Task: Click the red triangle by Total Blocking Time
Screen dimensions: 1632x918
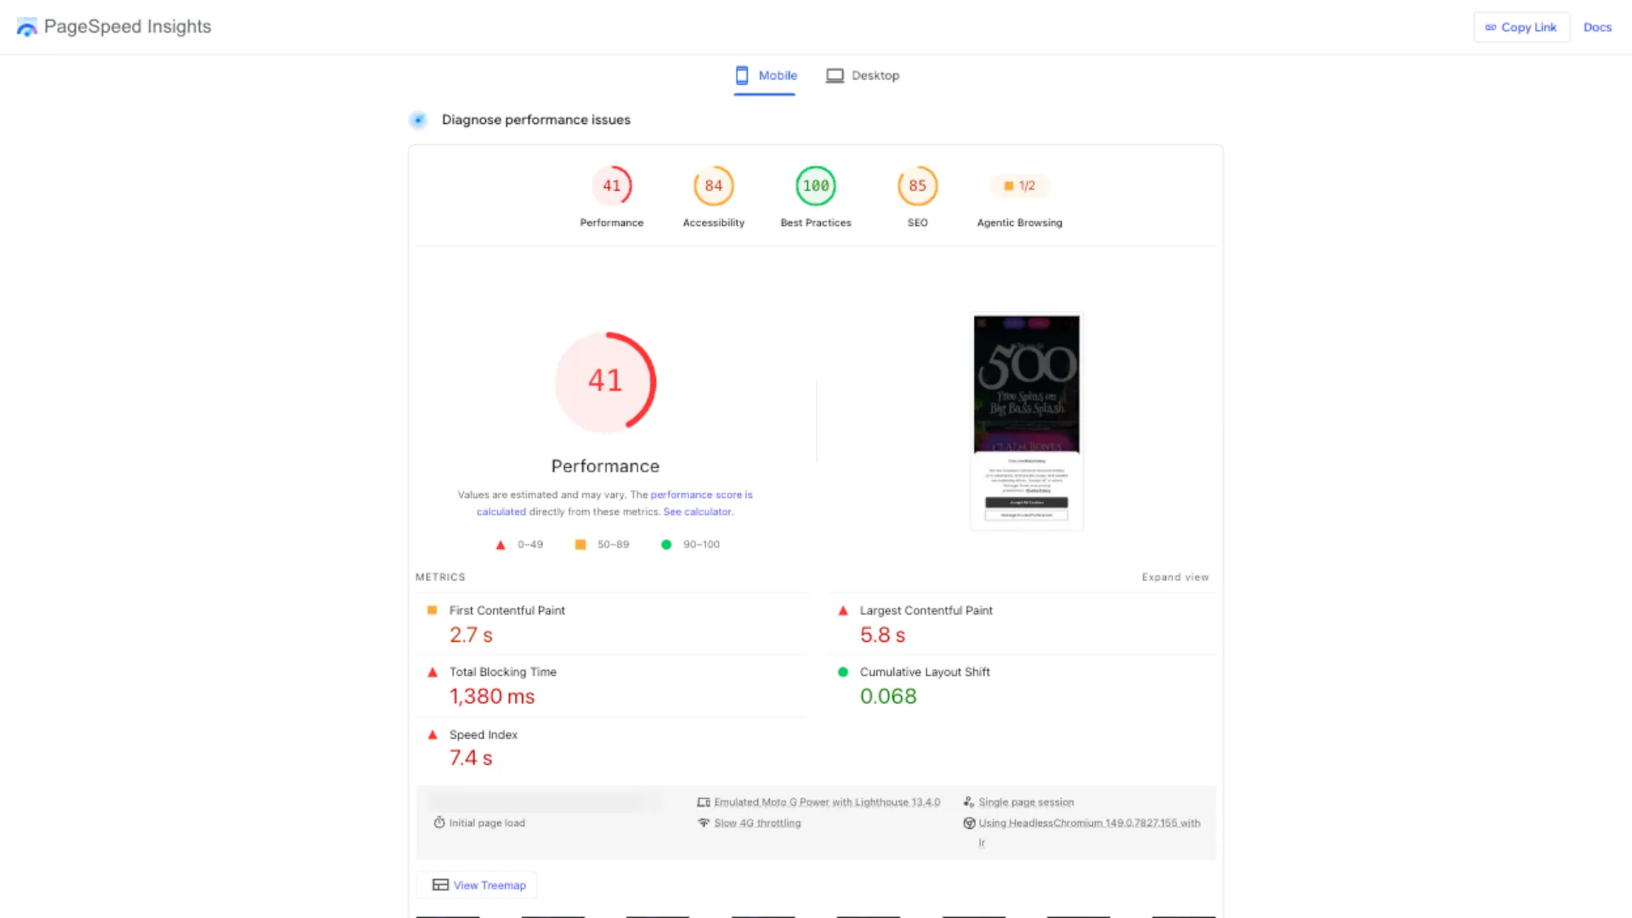Action: click(x=433, y=671)
